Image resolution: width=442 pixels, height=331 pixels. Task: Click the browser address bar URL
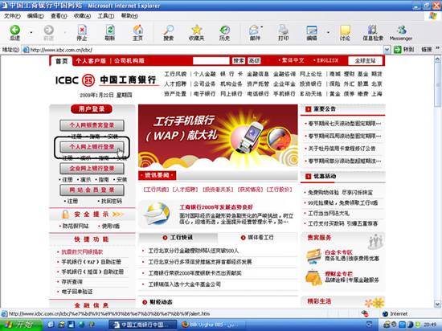61,50
